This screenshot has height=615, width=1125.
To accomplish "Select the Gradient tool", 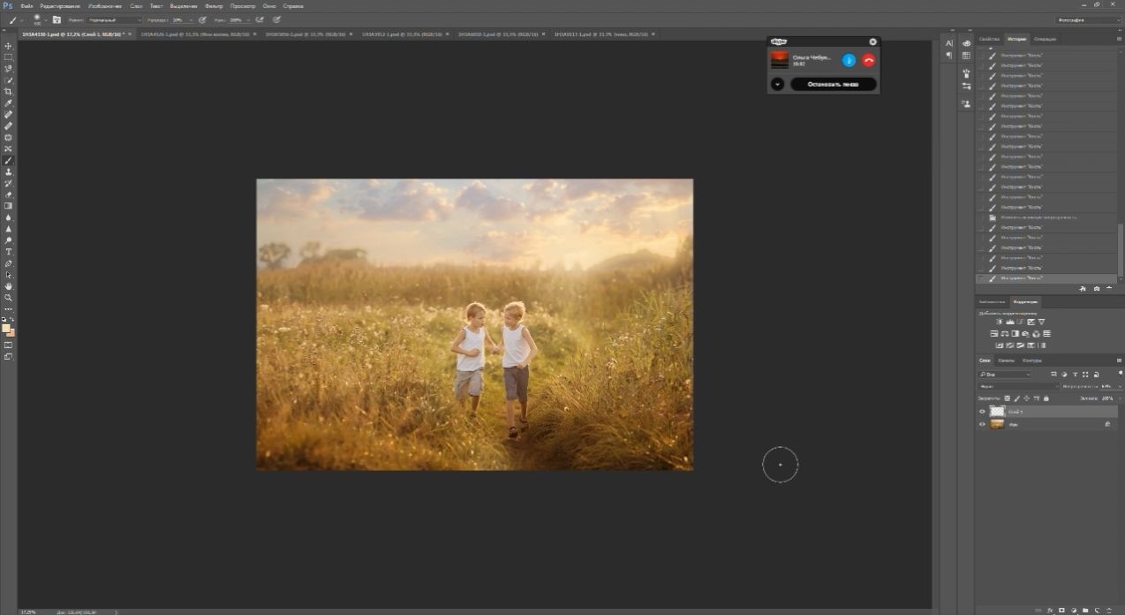I will [9, 206].
